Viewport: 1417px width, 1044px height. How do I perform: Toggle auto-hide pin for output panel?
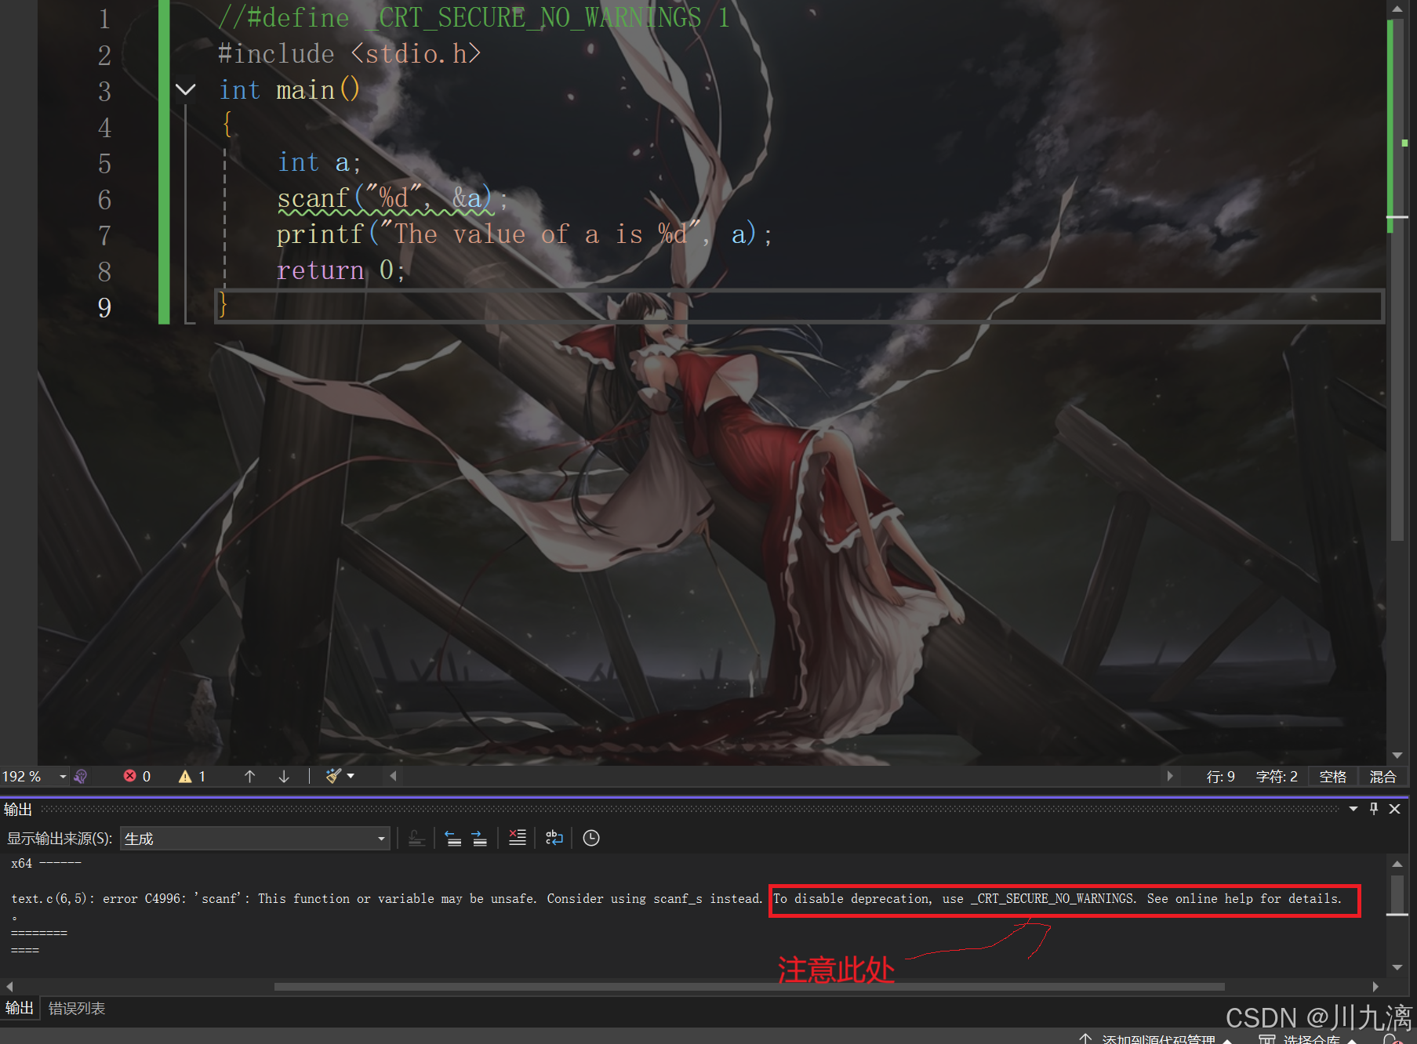click(1374, 809)
